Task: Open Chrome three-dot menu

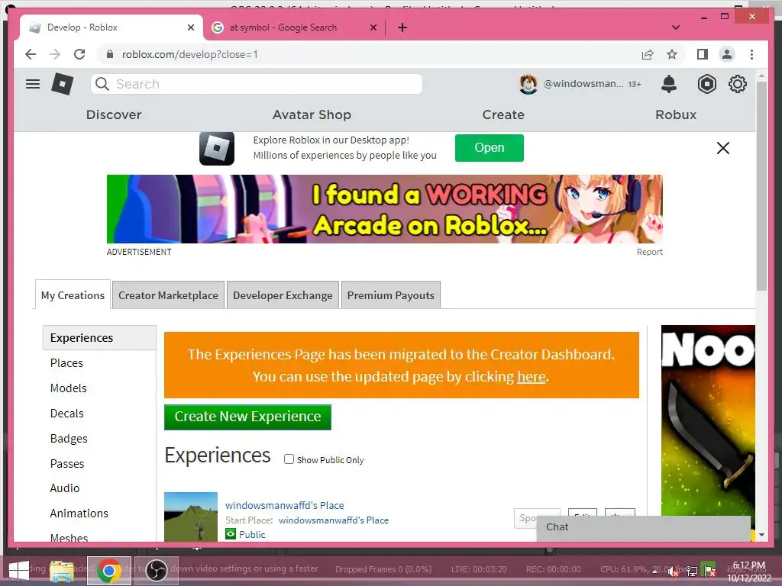Action: [751, 54]
